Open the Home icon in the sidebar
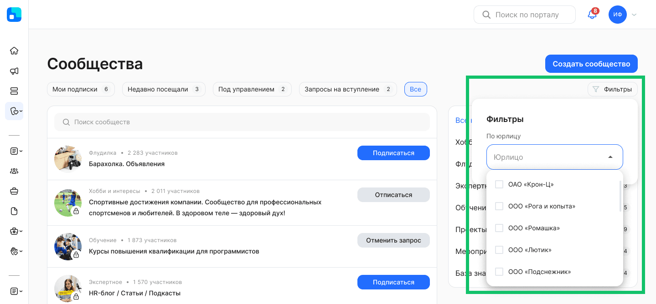The image size is (656, 304). pos(14,51)
